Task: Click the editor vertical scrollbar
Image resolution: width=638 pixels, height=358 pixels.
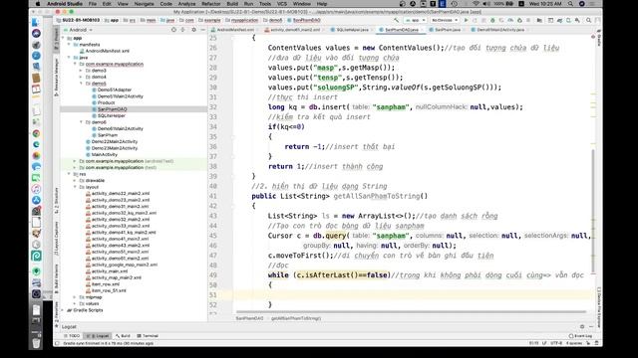Action: tap(593, 211)
